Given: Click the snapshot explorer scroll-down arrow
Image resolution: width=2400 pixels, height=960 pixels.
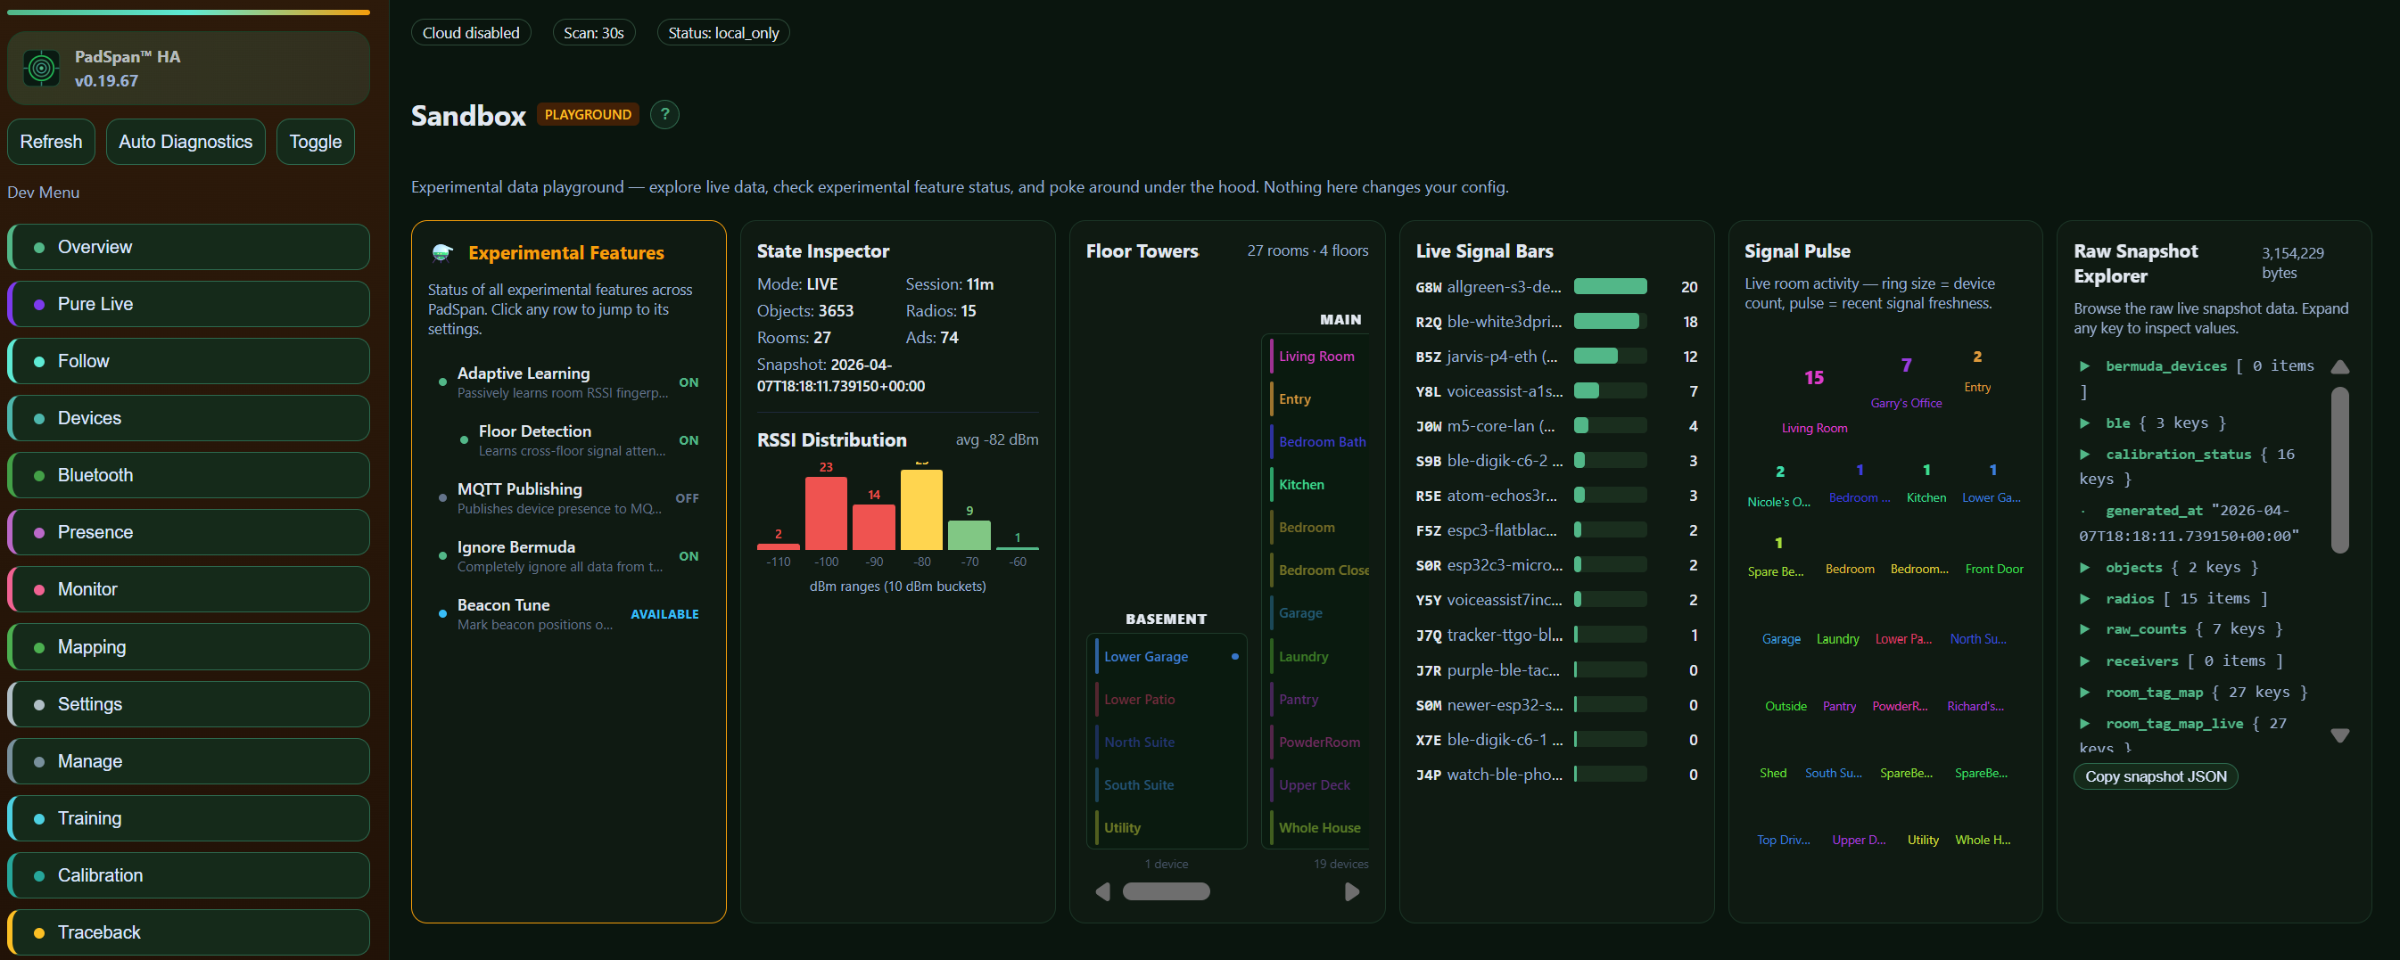Looking at the screenshot, I should [2339, 735].
